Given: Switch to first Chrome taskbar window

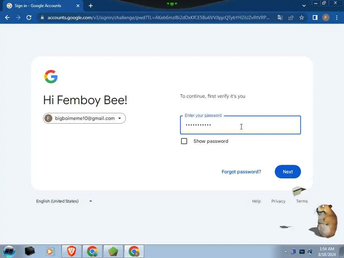Looking at the screenshot, I should (92, 251).
